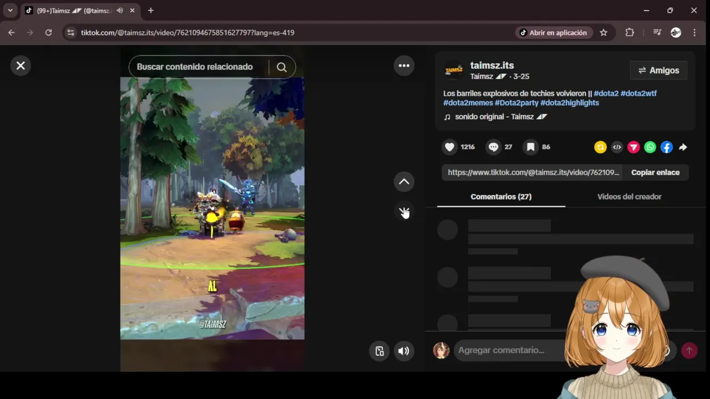
Task: Share video via WhatsApp icon
Action: coord(650,147)
